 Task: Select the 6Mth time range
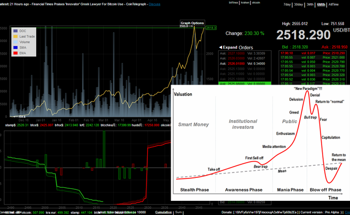(321, 4)
